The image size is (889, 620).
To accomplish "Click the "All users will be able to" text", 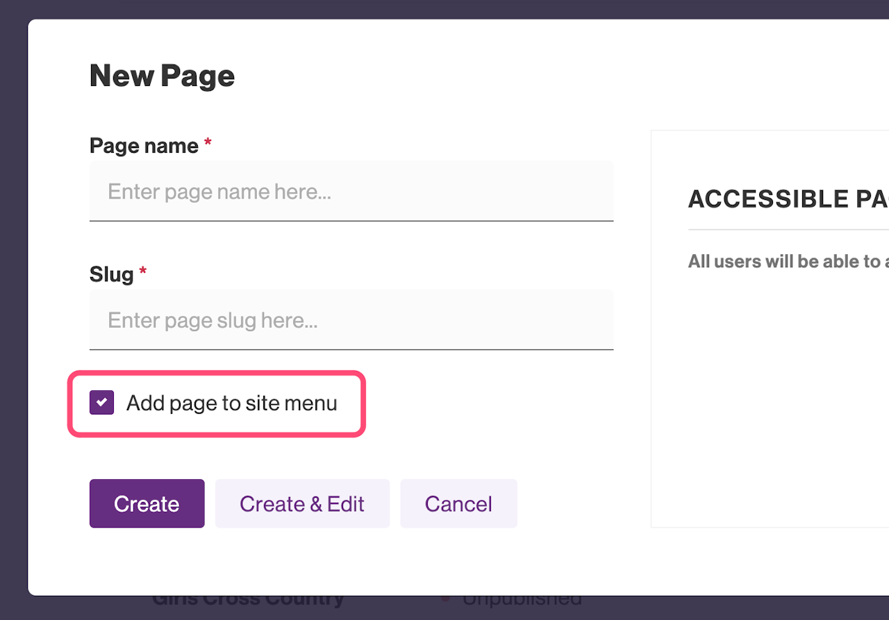I will click(x=784, y=261).
